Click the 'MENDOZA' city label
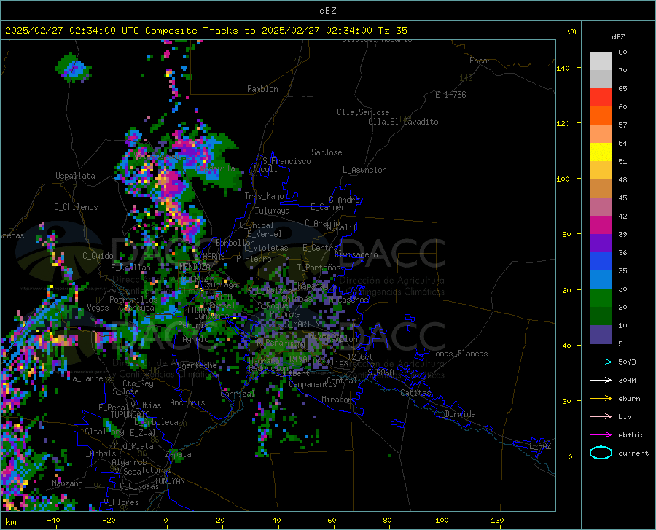 (x=195, y=266)
